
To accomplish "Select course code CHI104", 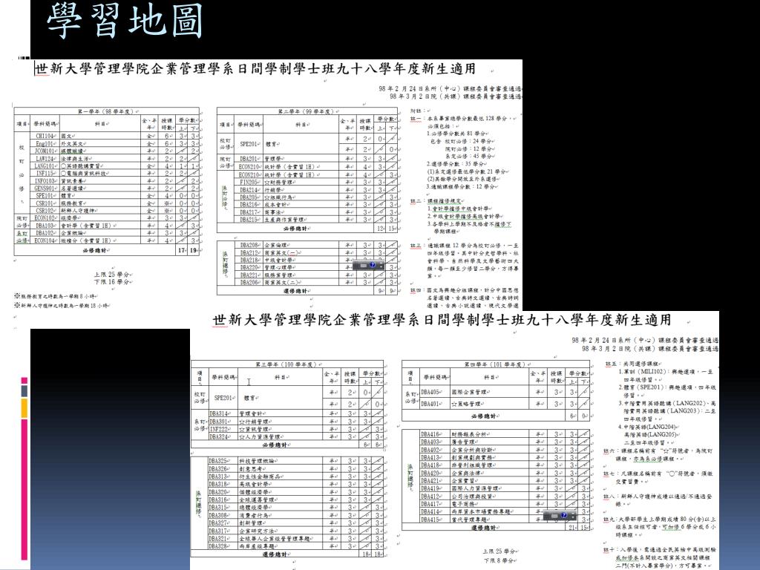I will [x=45, y=137].
